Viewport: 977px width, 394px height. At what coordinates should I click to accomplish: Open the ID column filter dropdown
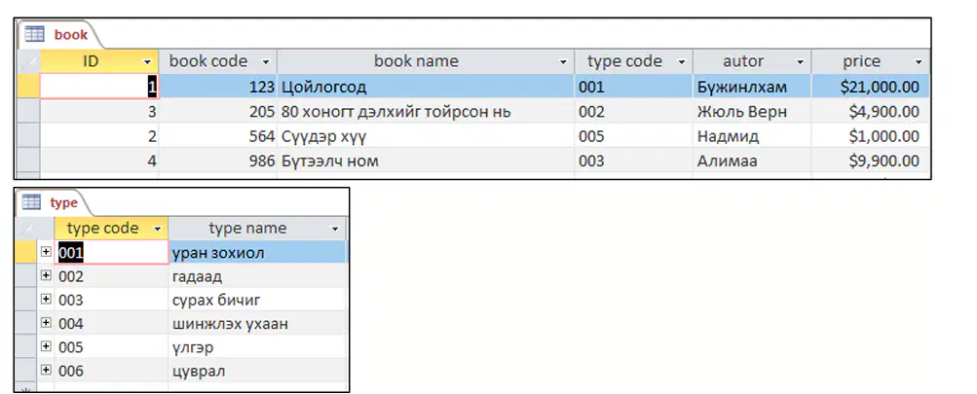148,62
